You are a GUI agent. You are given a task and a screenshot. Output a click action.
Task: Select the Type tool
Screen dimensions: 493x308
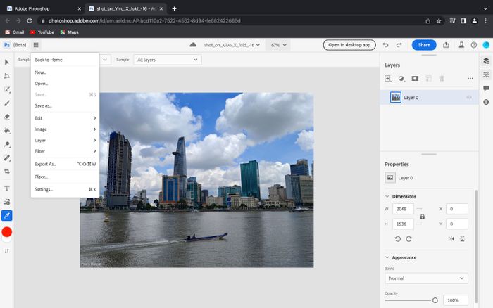(7, 188)
